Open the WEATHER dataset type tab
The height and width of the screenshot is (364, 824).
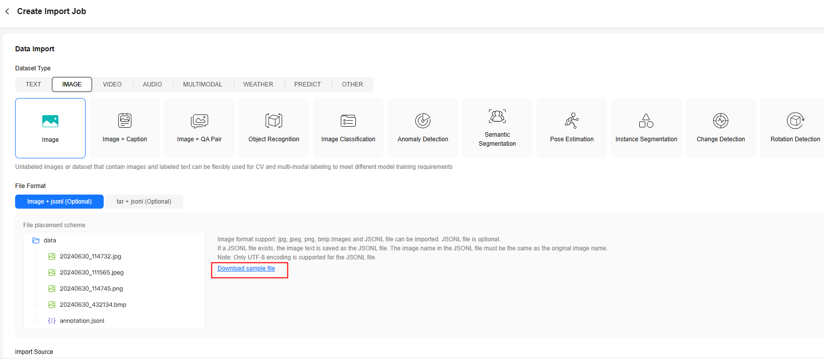point(258,84)
